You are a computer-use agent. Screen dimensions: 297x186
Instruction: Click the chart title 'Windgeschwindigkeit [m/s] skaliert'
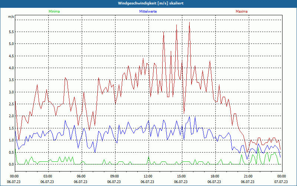pyautogui.click(x=151, y=3)
